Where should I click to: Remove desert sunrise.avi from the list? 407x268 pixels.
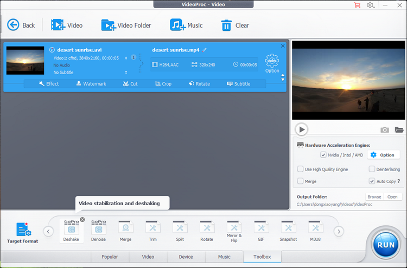tap(283, 46)
